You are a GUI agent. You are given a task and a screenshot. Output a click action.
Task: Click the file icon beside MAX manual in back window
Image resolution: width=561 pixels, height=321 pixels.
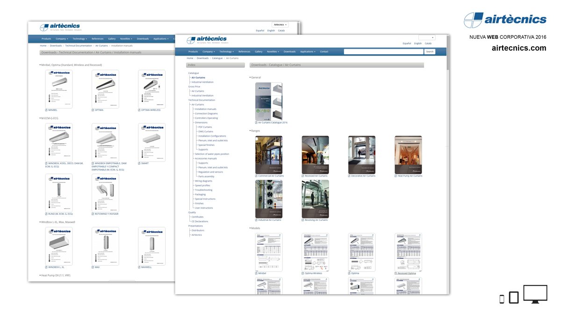pyautogui.click(x=93, y=267)
